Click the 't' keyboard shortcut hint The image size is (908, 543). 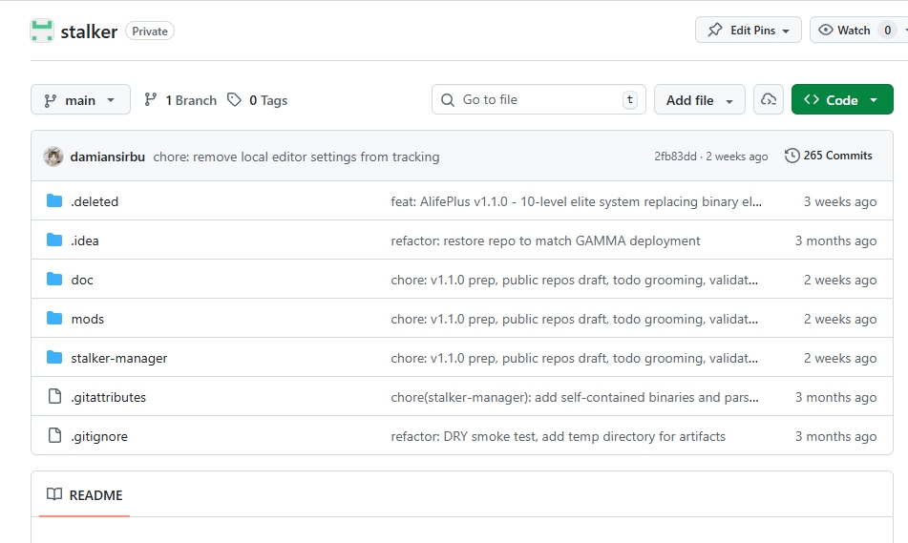tap(630, 99)
